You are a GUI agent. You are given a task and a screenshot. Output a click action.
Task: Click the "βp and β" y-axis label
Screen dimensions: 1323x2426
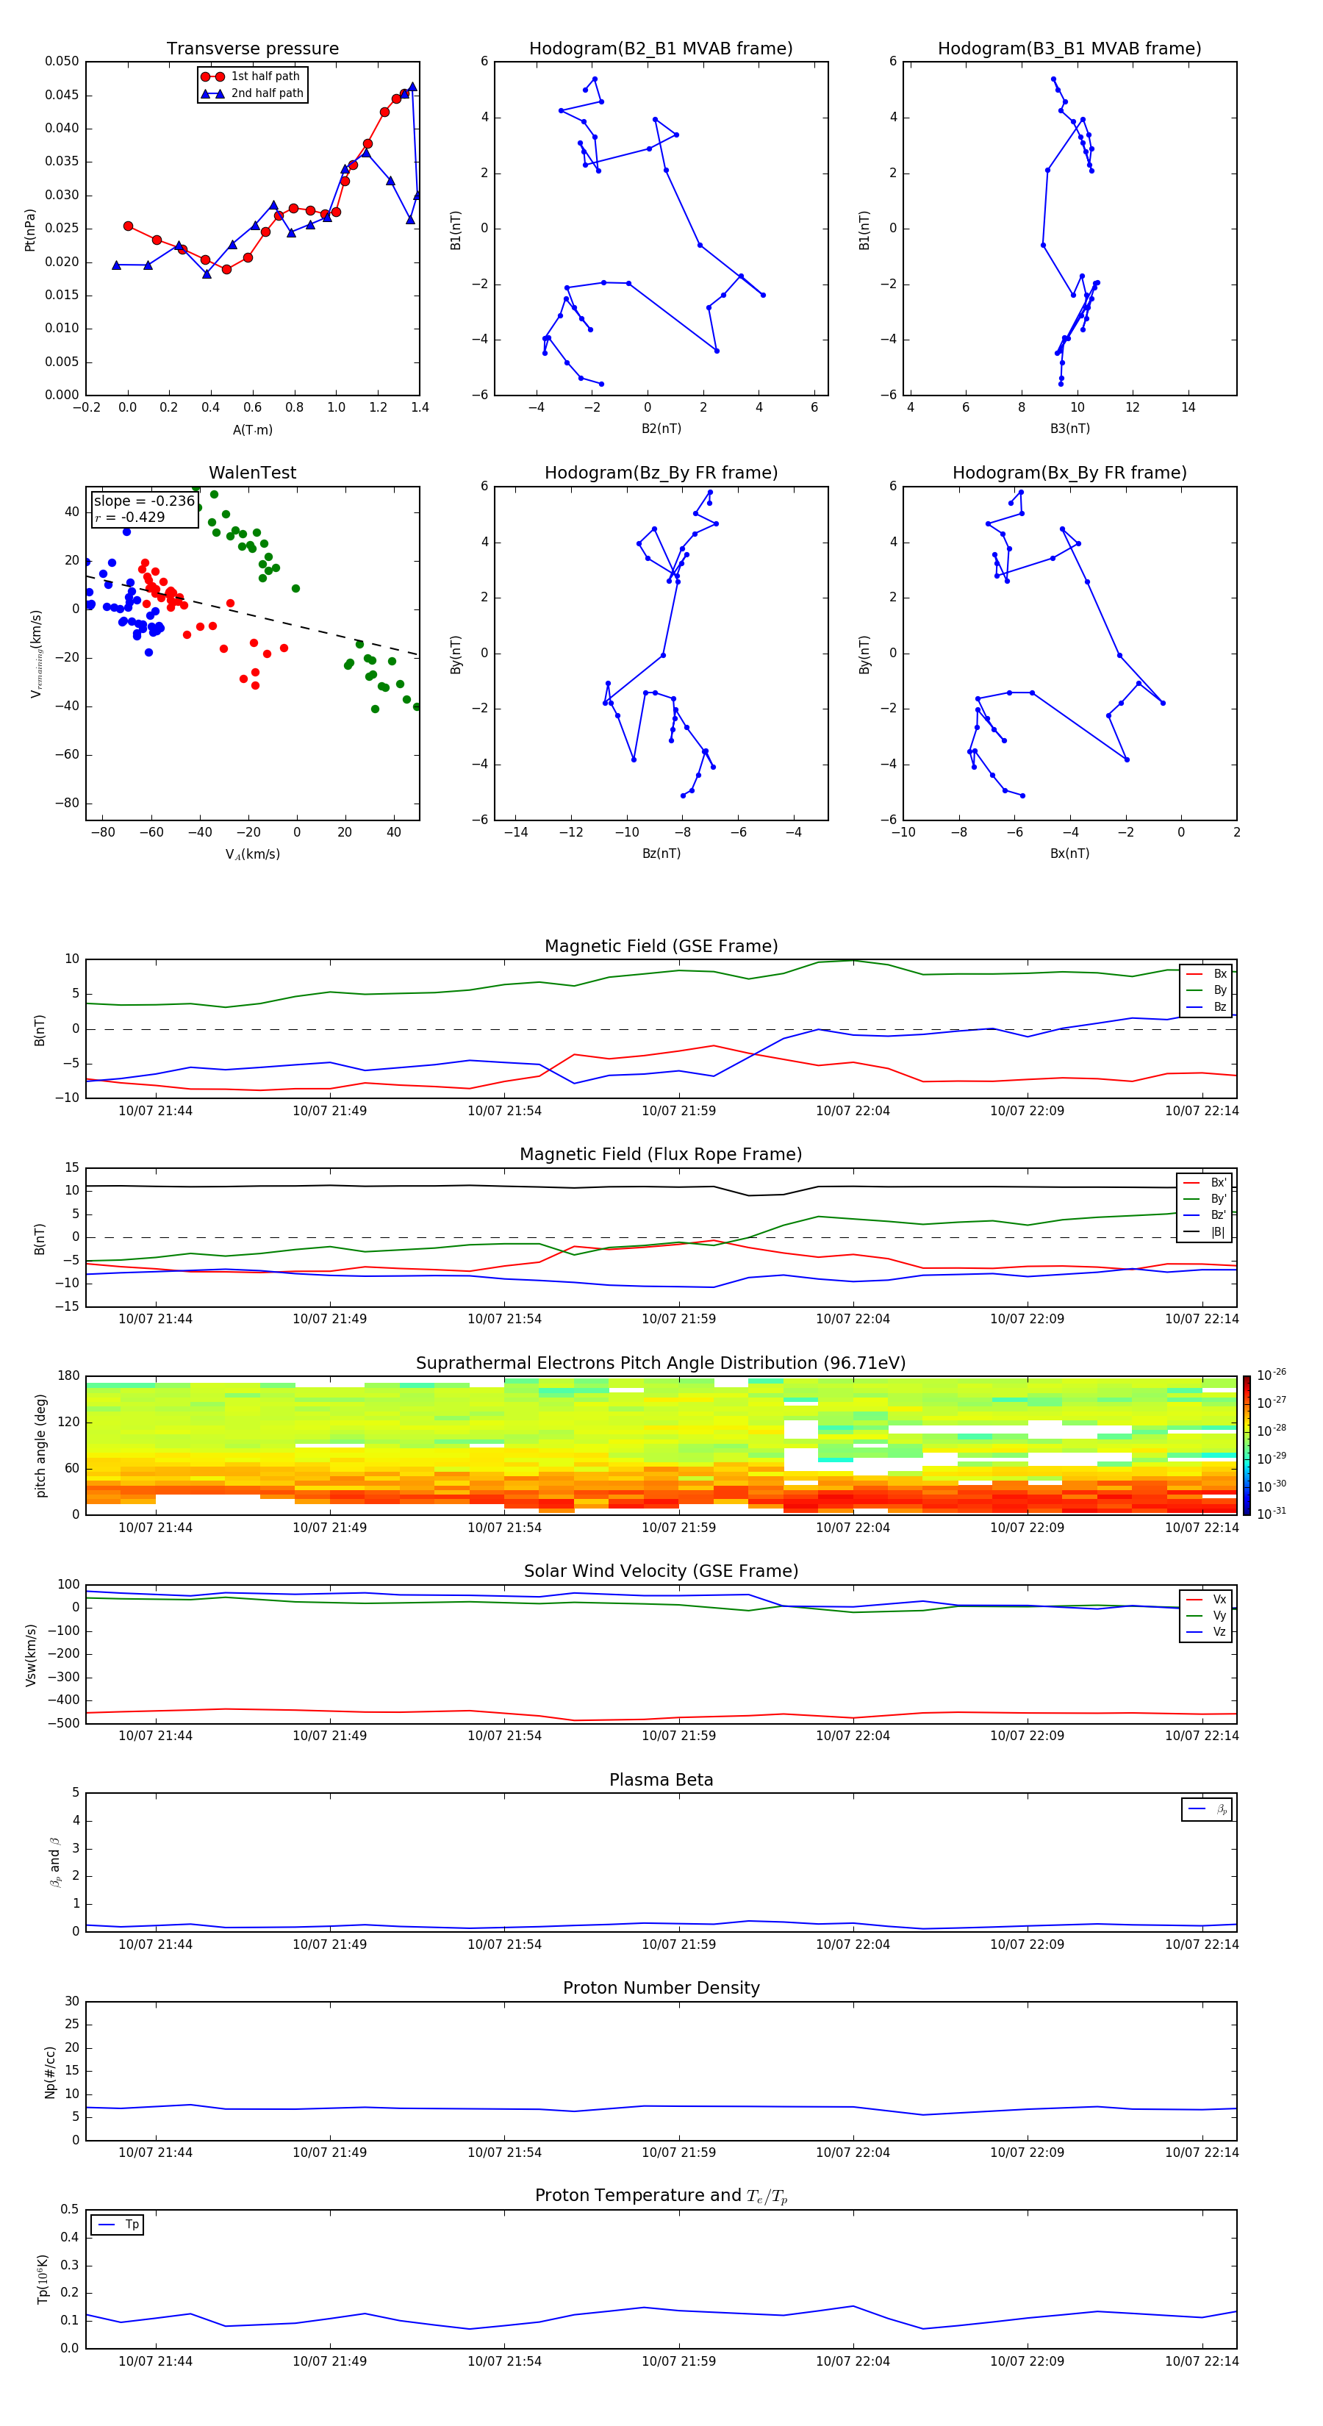tap(54, 1862)
